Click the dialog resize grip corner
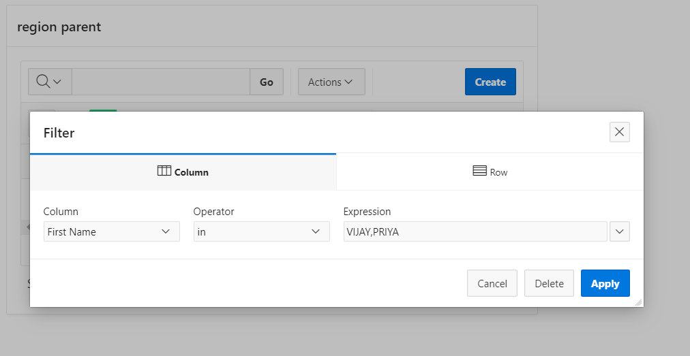 [638, 302]
